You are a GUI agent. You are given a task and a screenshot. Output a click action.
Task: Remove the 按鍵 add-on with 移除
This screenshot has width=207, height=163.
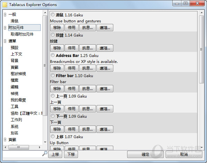tap(57, 48)
